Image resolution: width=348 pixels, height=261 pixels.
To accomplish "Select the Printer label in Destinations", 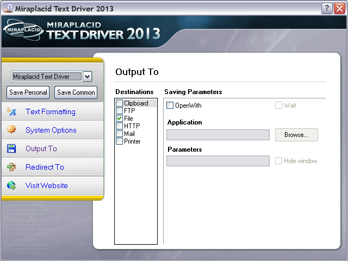I will tap(132, 141).
